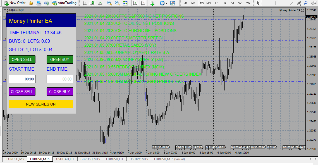Image resolution: width=318 pixels, height=165 pixels.
Task: Zoom out the chart
Action: coord(117,3)
